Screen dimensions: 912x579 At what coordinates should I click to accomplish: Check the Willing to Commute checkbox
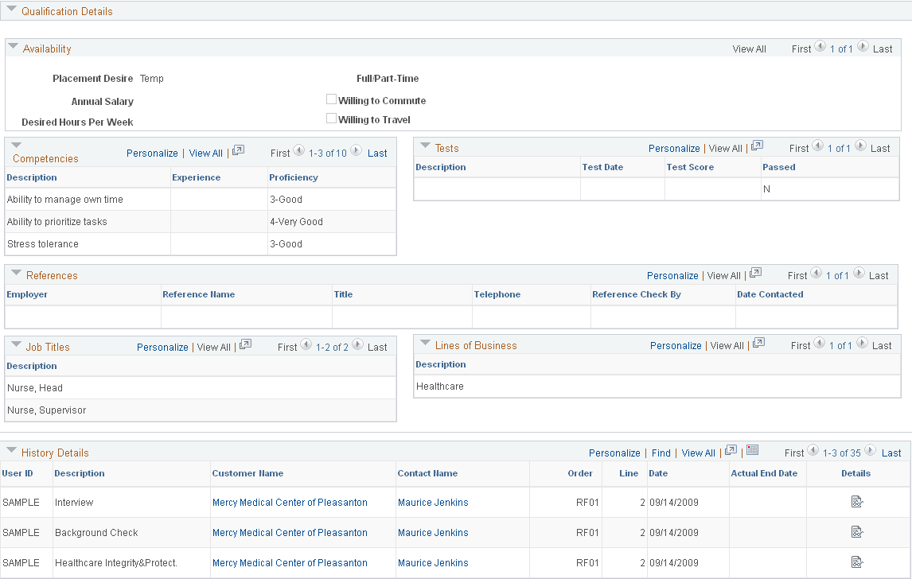point(331,99)
